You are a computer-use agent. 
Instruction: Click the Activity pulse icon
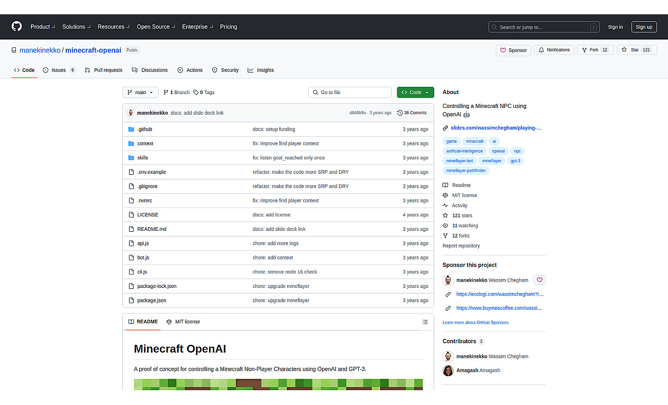pos(446,206)
